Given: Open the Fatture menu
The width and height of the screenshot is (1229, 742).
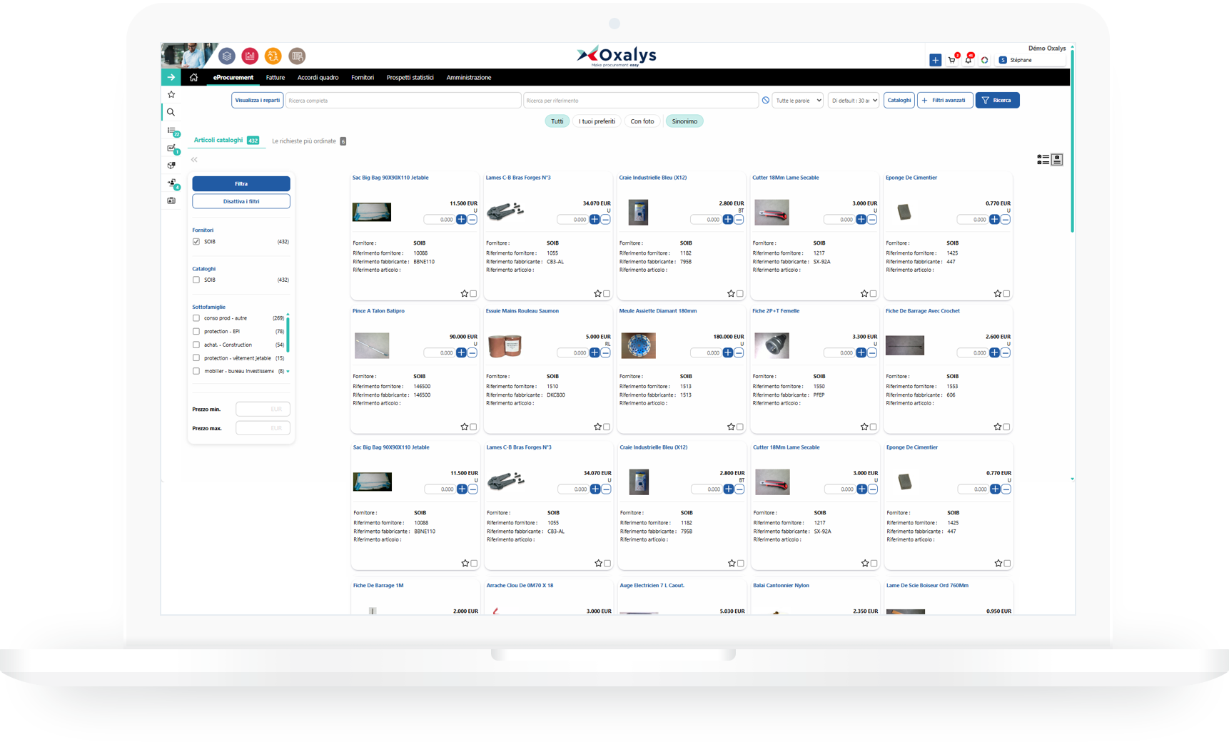Looking at the screenshot, I should click(275, 77).
